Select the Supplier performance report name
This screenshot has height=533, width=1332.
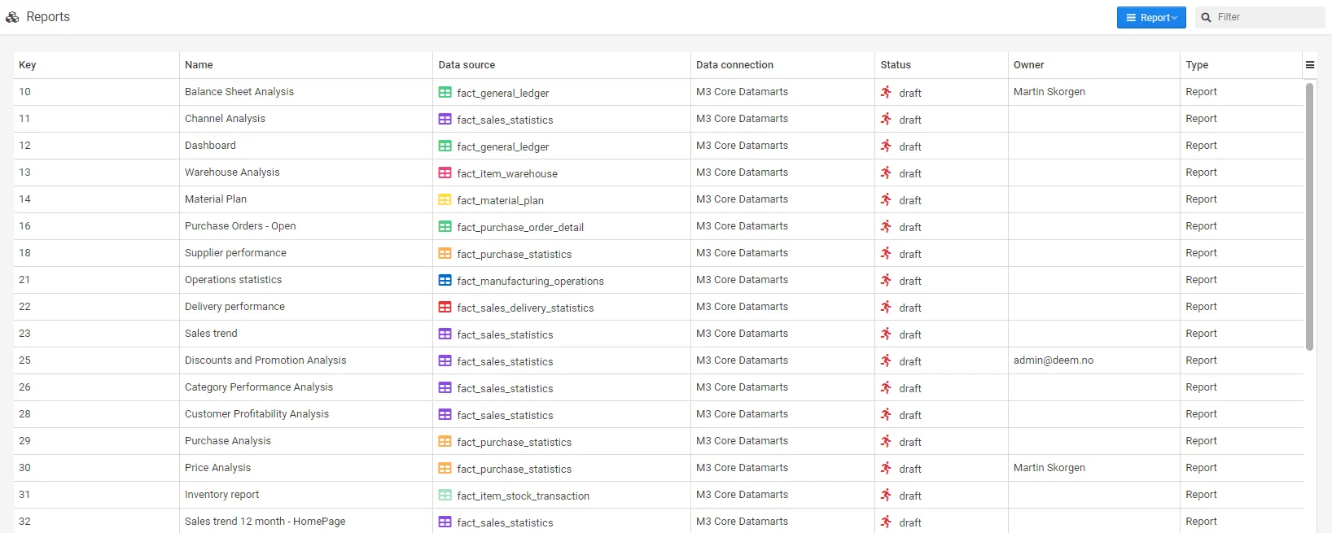[x=235, y=253]
